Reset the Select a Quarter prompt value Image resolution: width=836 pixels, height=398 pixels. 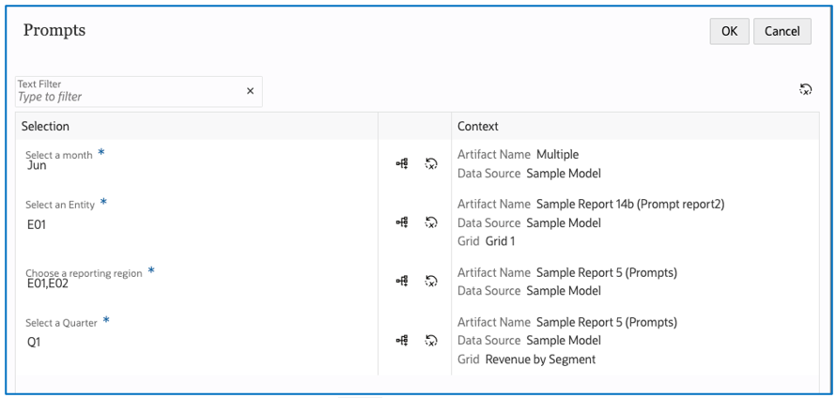(x=431, y=341)
